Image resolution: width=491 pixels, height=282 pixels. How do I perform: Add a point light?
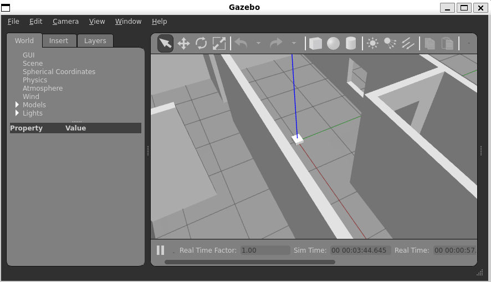(x=372, y=44)
